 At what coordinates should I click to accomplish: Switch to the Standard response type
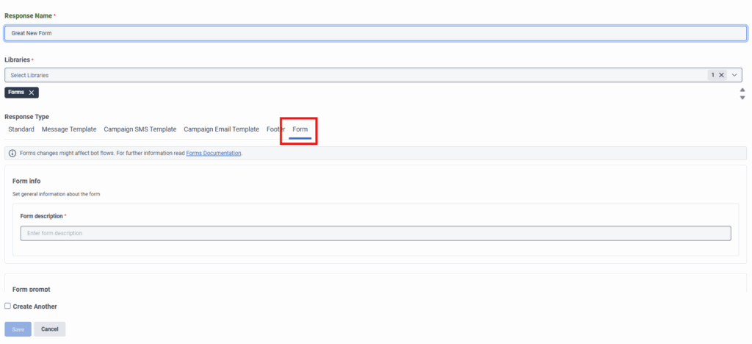21,129
